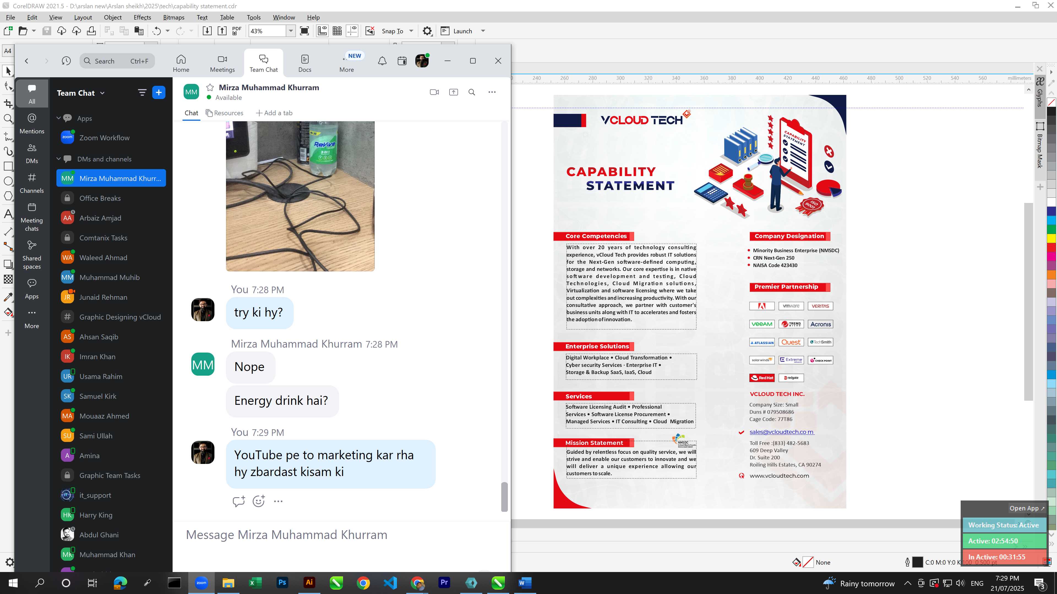1057x594 pixels.
Task: Click the Export icon in CorelDRAW toolbar
Action: click(222, 31)
